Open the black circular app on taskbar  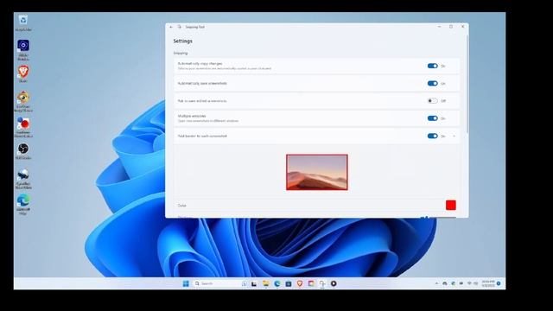pyautogui.click(x=334, y=283)
